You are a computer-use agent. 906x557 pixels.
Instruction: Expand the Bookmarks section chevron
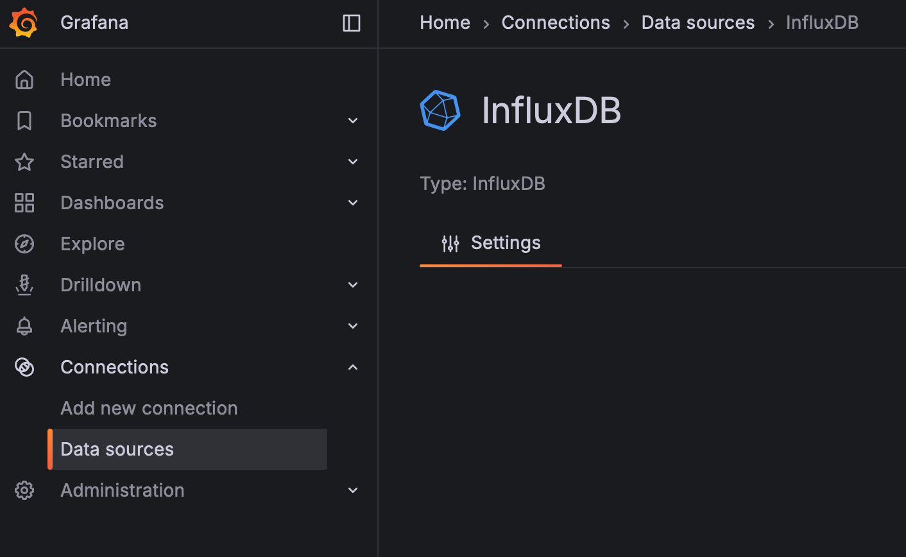tap(353, 121)
